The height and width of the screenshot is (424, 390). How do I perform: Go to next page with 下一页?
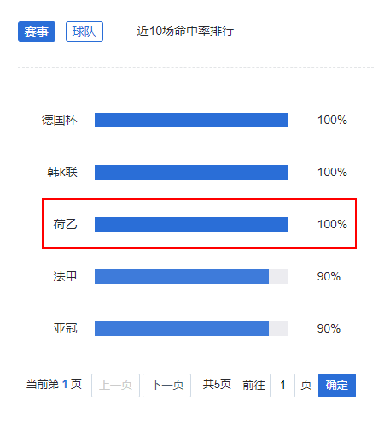(x=166, y=386)
